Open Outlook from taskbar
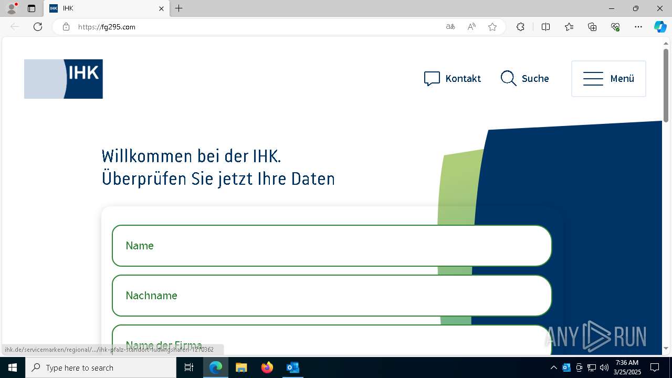This screenshot has height=378, width=672. click(292, 367)
